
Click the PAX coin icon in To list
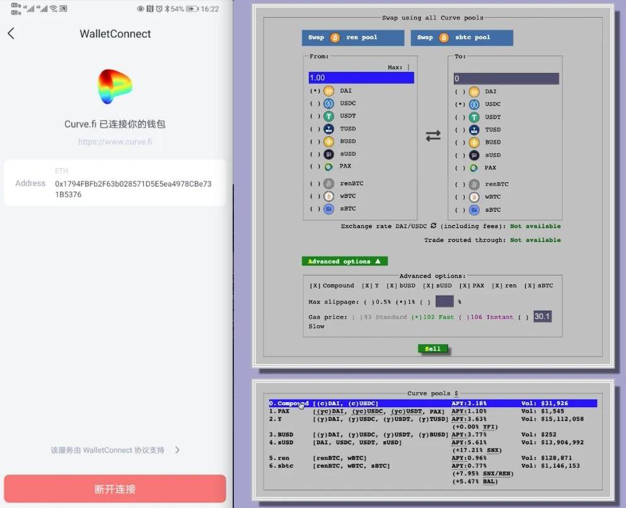(x=473, y=168)
